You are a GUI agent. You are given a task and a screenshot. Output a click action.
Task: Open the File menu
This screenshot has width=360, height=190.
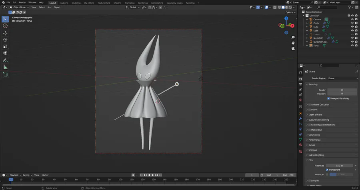pyautogui.click(x=8, y=2)
